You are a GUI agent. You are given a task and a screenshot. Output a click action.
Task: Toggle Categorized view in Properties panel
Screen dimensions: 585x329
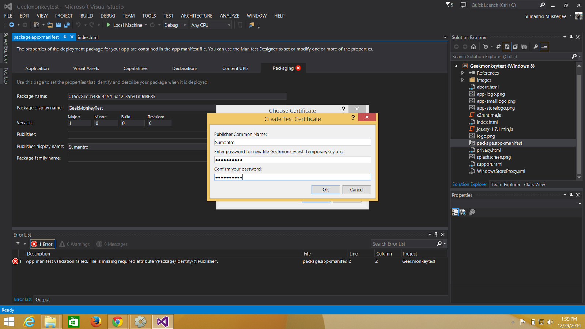[455, 212]
